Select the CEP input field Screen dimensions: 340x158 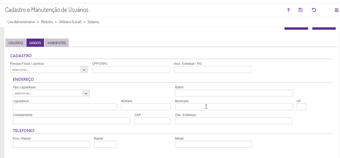153,121
